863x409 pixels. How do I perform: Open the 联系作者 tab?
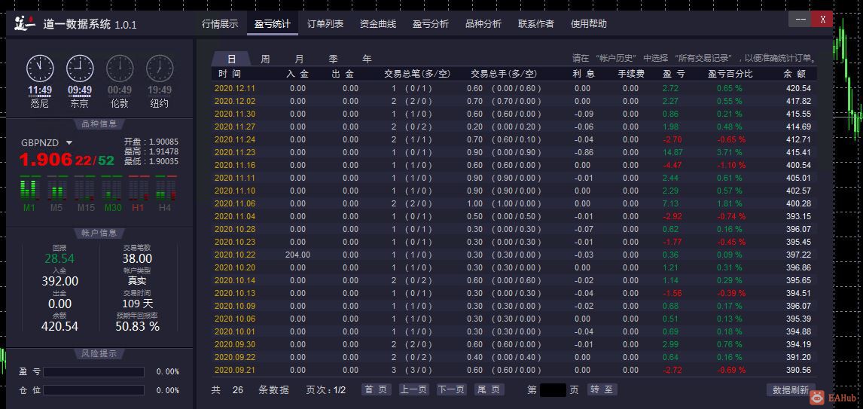pyautogui.click(x=536, y=23)
